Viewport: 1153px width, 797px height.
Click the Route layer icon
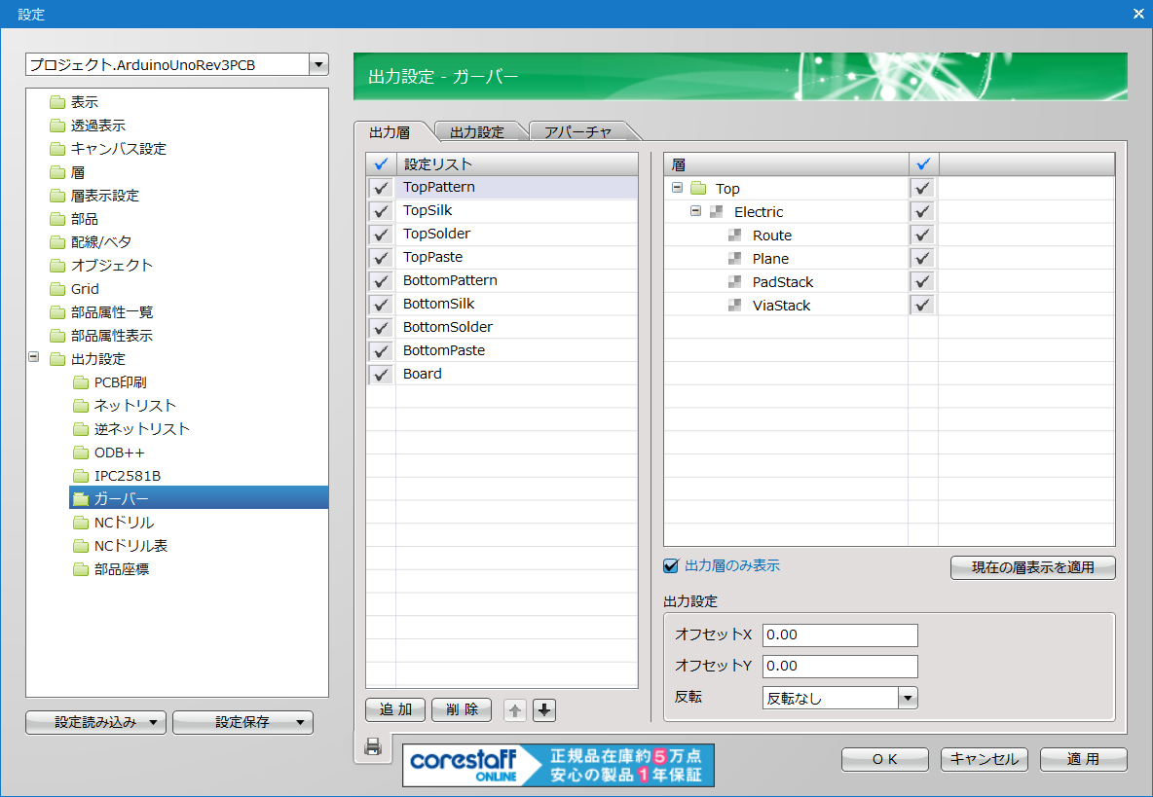735,235
